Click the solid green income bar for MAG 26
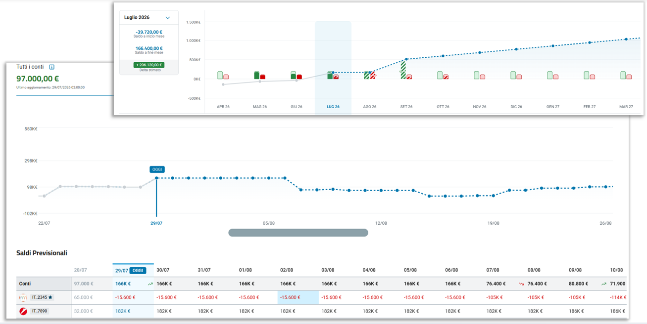Screen dimensions: 647x324 (x=257, y=75)
